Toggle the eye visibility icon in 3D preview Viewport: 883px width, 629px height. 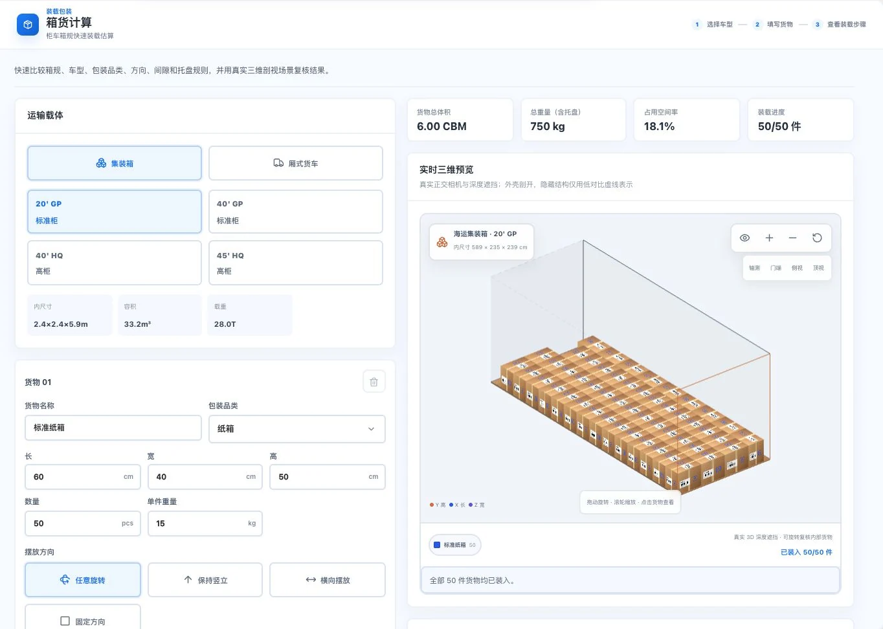pos(745,238)
